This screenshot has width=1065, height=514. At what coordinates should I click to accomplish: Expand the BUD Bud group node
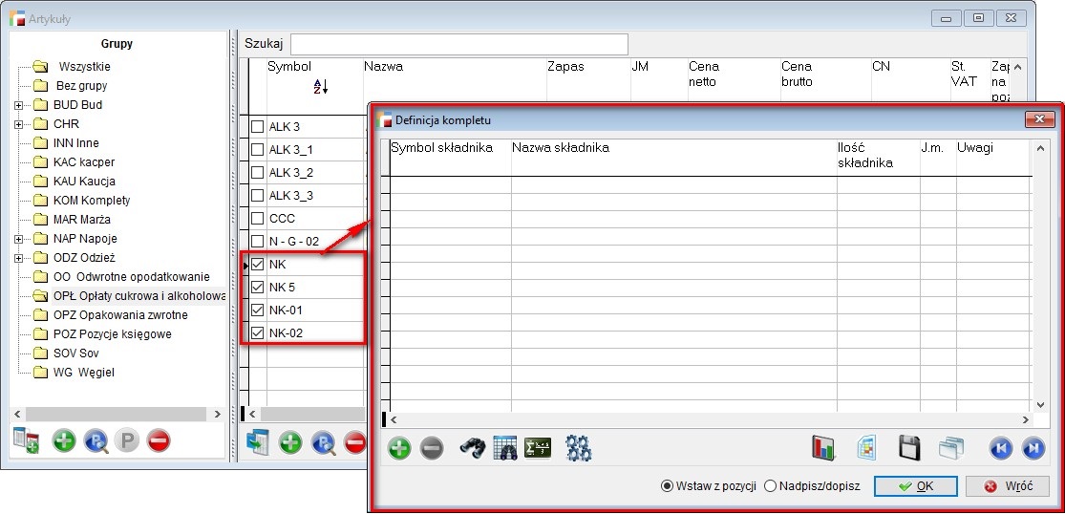(19, 105)
